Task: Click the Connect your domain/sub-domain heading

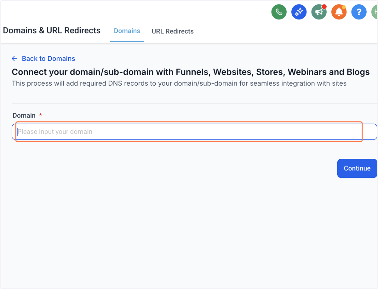Action: (x=191, y=72)
